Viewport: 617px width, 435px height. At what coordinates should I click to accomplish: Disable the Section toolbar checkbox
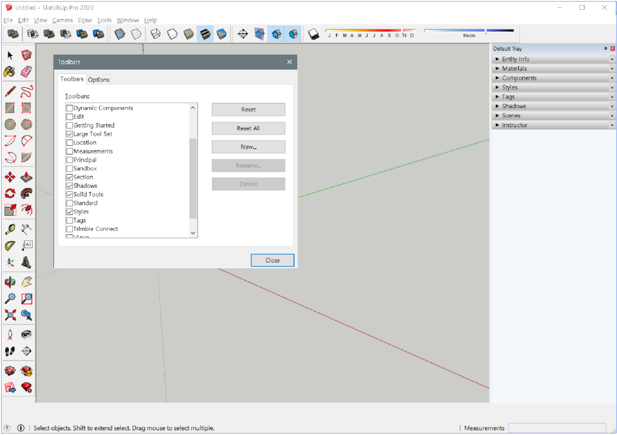tap(69, 177)
